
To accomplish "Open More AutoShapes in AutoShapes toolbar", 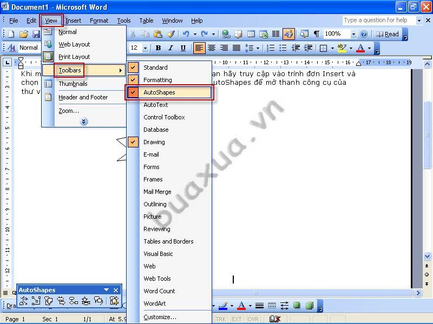I will (114, 301).
